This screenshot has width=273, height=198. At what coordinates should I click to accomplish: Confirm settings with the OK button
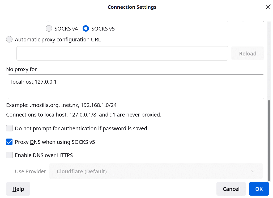tap(259, 189)
